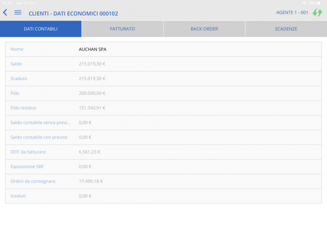327x245 pixels.
Task: Open the hamburger menu
Action: coord(18,13)
